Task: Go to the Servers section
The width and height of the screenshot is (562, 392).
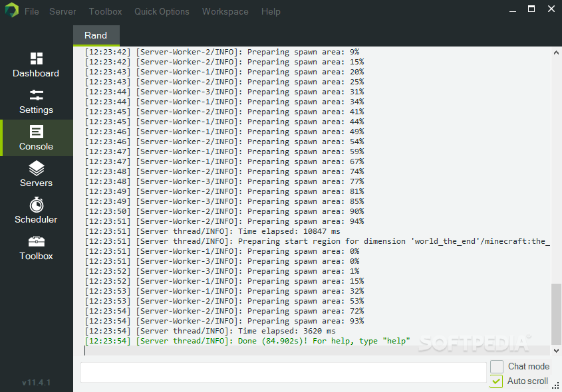Action: pos(36,174)
